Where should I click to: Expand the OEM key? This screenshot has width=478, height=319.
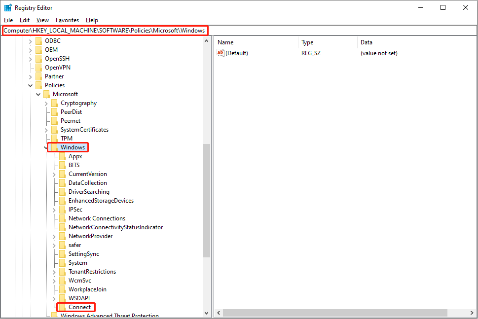coord(30,50)
